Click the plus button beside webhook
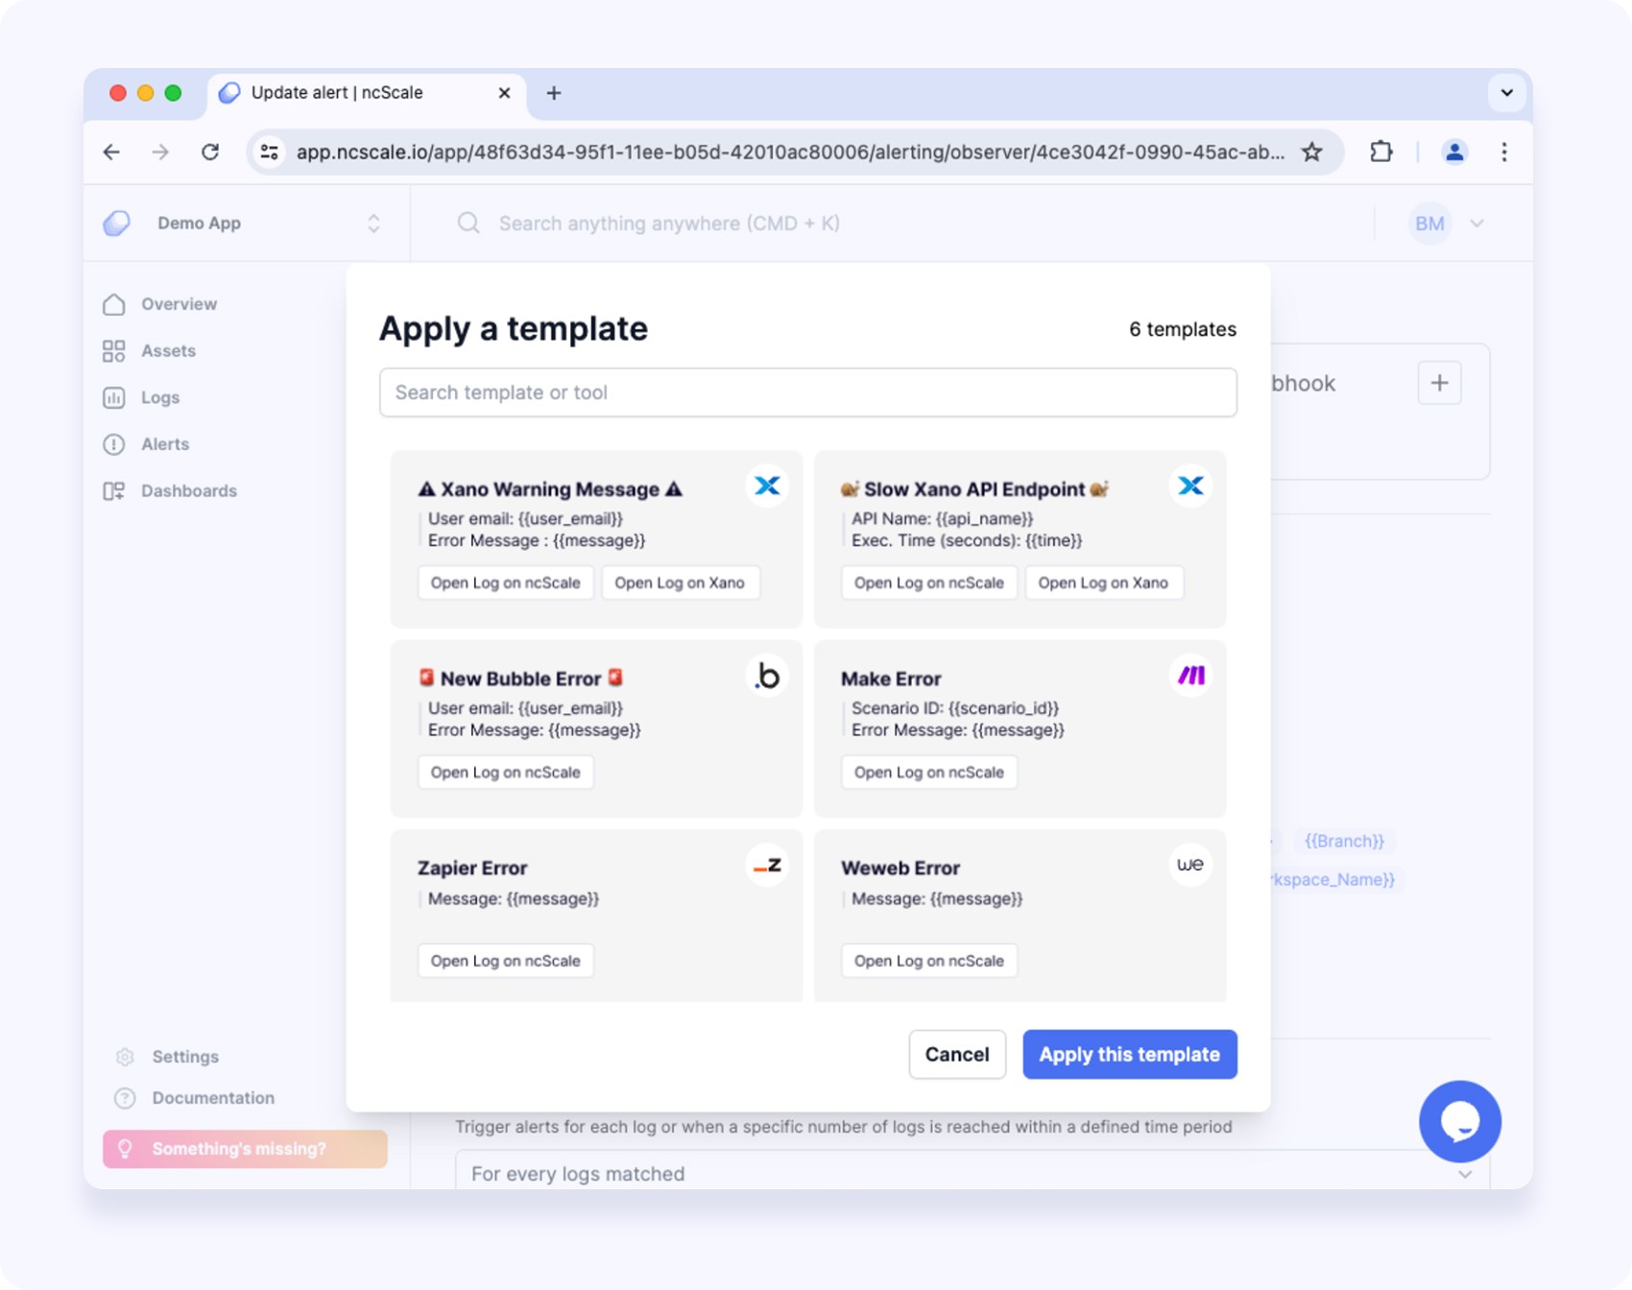Viewport: 1632px width, 1290px height. [x=1439, y=383]
